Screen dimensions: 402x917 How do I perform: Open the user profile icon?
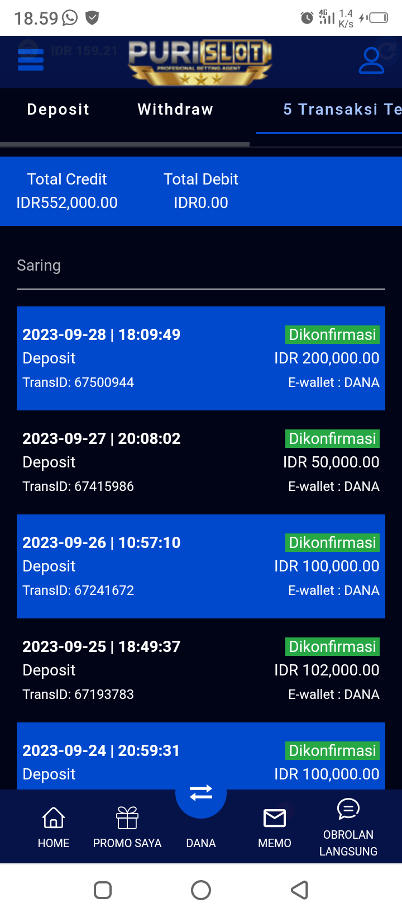click(371, 60)
